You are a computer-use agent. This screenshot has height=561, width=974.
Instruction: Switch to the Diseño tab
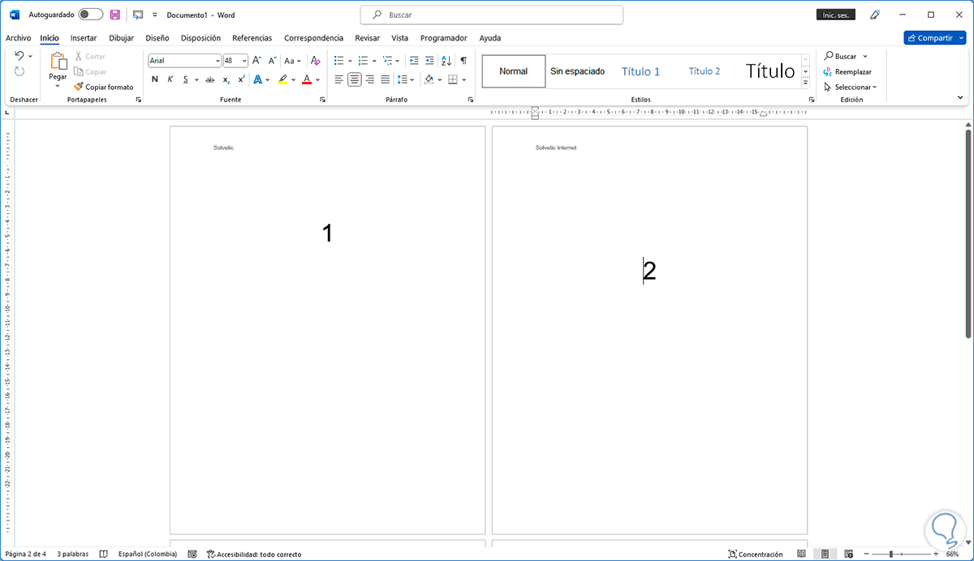[x=157, y=38]
